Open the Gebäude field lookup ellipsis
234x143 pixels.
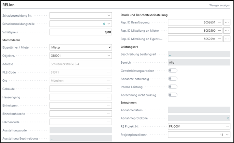tap(109, 89)
